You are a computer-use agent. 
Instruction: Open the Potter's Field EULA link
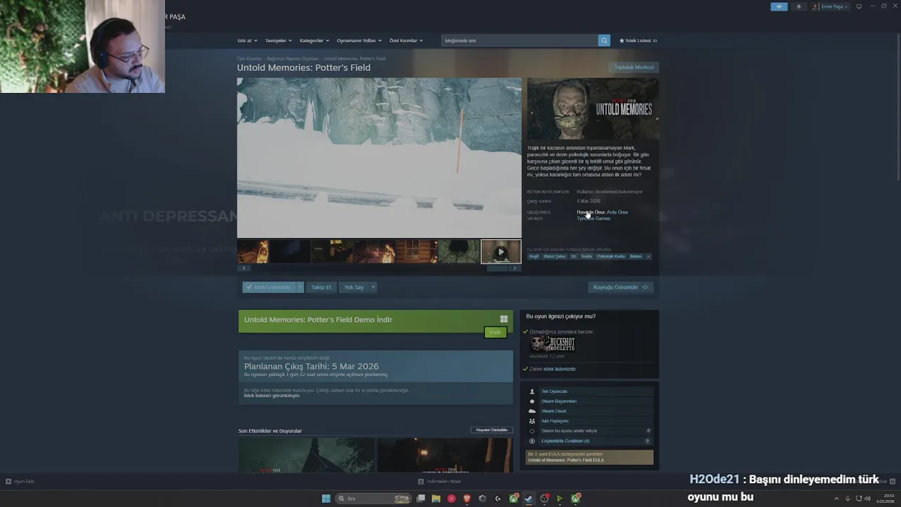coord(566,460)
